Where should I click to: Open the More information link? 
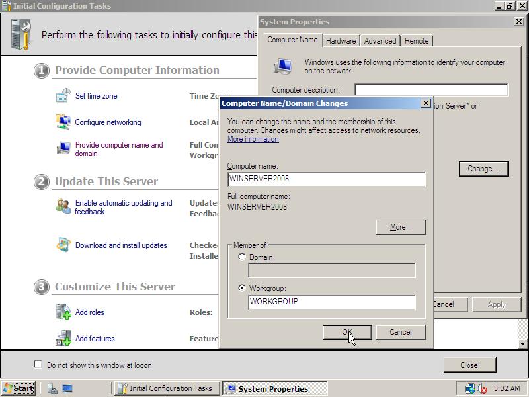253,139
